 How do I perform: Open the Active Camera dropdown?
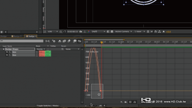124,32
